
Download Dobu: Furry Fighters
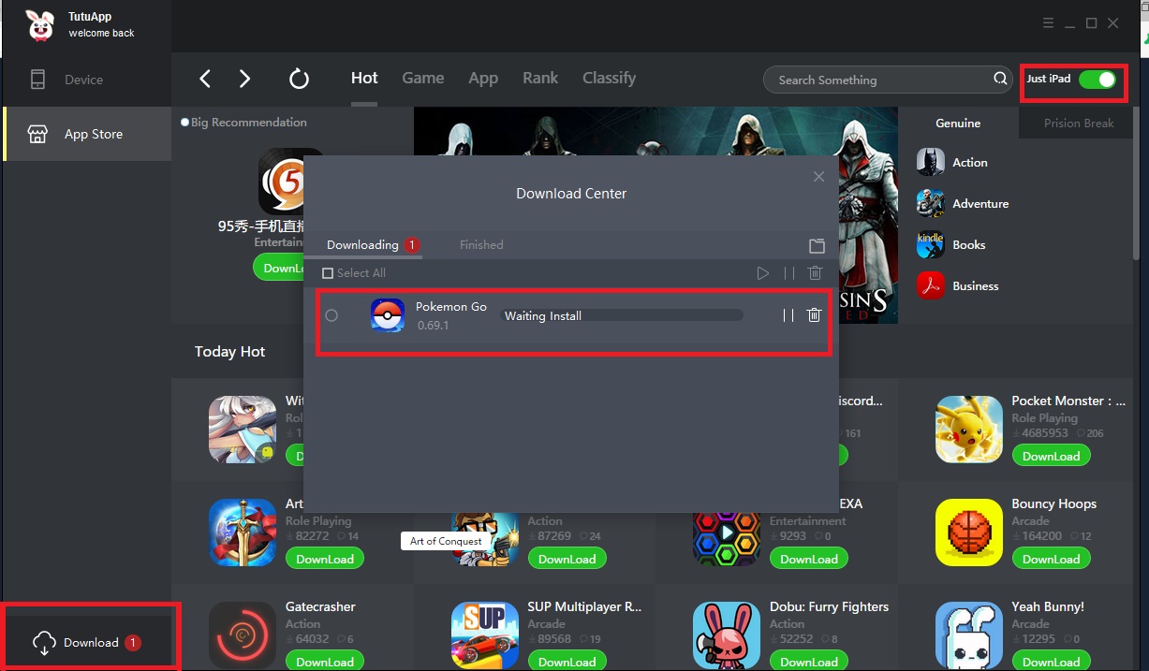pyautogui.click(x=809, y=661)
